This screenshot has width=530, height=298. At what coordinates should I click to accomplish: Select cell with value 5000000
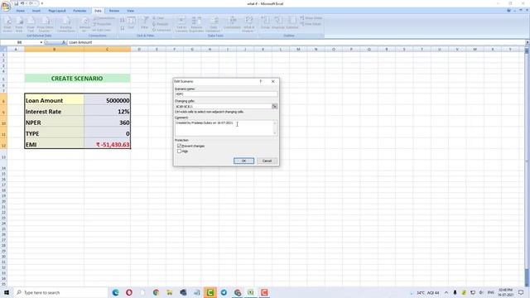coord(107,100)
